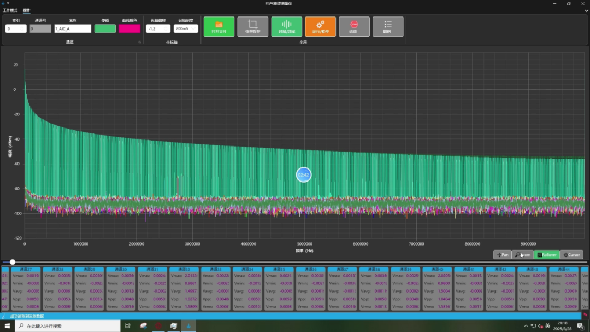This screenshot has height=332, width=590.
Task: Click the 名称 field containing 1_AIC_A
Action: (x=72, y=29)
